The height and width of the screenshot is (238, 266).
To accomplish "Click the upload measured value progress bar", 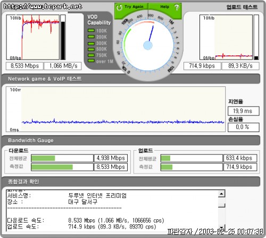I will point(192,167).
